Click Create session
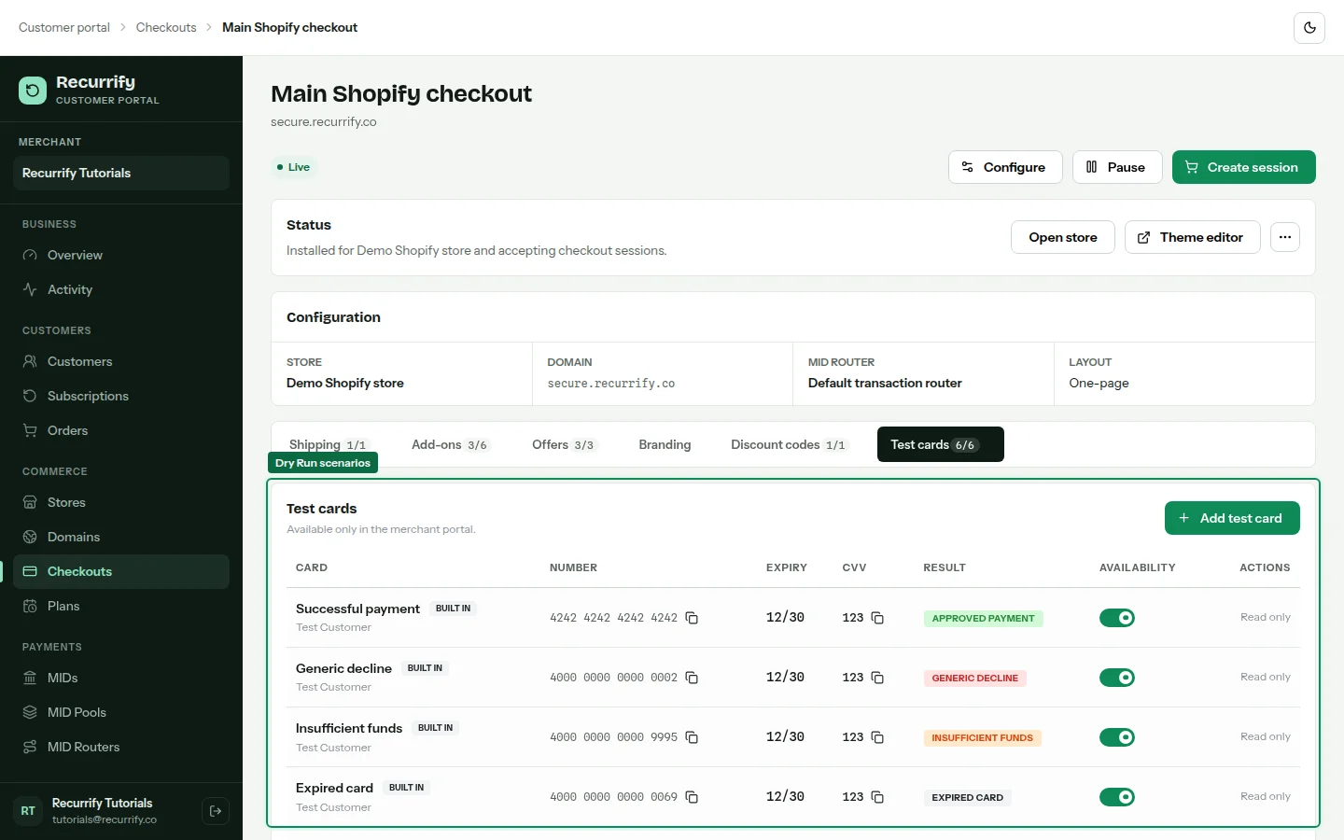This screenshot has height=840, width=1344. [x=1244, y=167]
